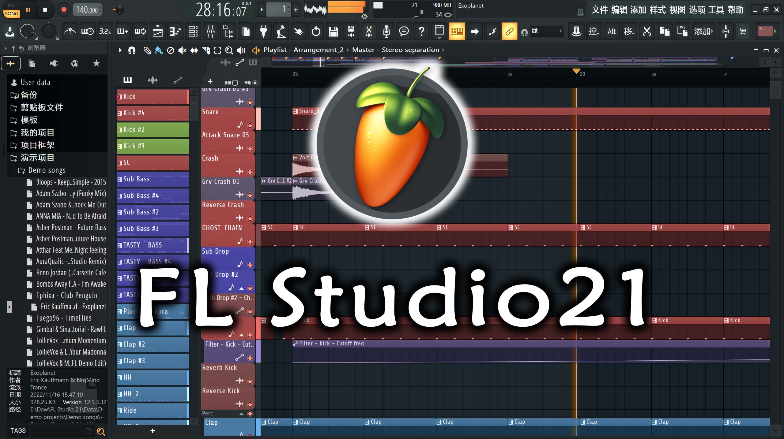This screenshot has width=784, height=439.
Task: Mute the Snare track
Action: [250, 125]
